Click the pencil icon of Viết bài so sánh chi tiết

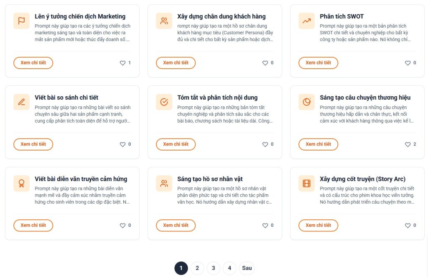point(21,102)
